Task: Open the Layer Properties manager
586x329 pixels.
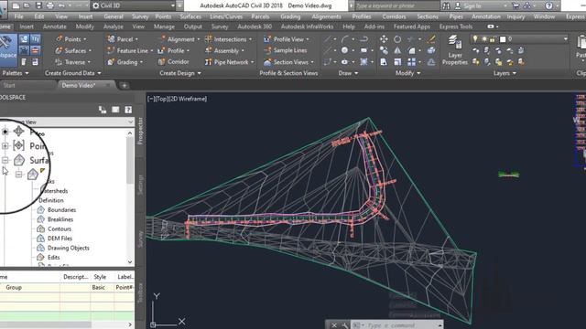Action: point(455,50)
